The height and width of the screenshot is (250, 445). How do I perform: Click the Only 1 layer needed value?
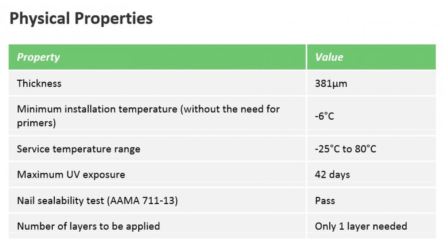tap(361, 226)
